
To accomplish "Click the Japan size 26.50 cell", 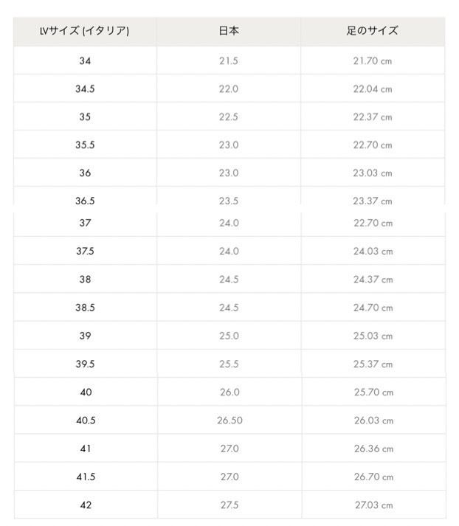I will 229,421.
